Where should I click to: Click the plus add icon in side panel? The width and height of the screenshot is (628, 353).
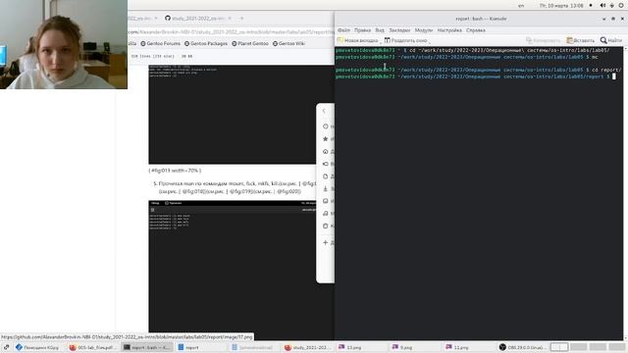tap(326, 242)
